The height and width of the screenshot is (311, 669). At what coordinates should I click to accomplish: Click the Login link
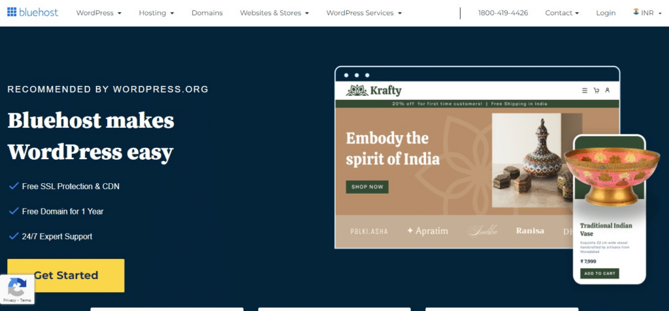point(606,13)
